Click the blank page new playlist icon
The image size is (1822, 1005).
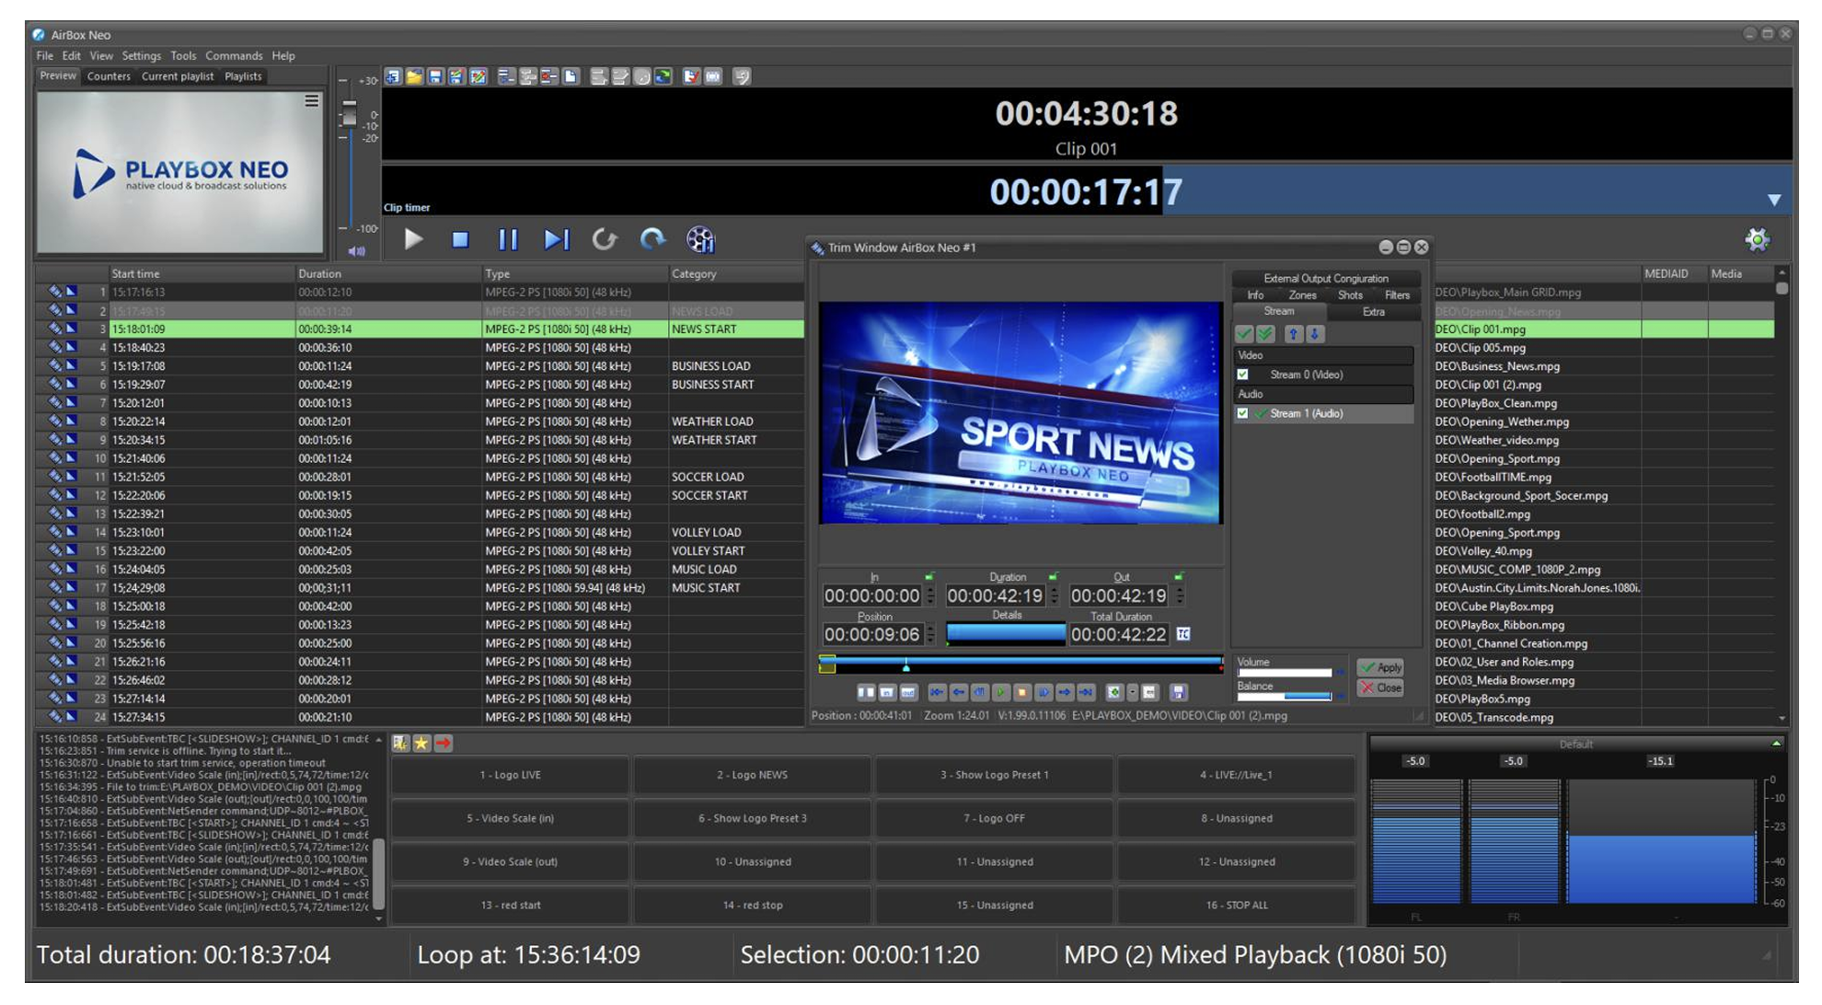click(571, 77)
